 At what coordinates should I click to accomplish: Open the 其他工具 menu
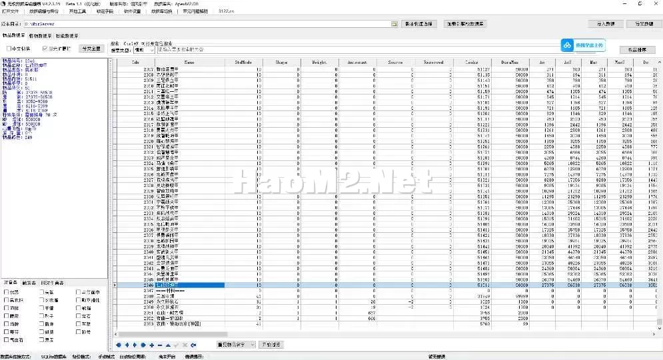point(77,11)
